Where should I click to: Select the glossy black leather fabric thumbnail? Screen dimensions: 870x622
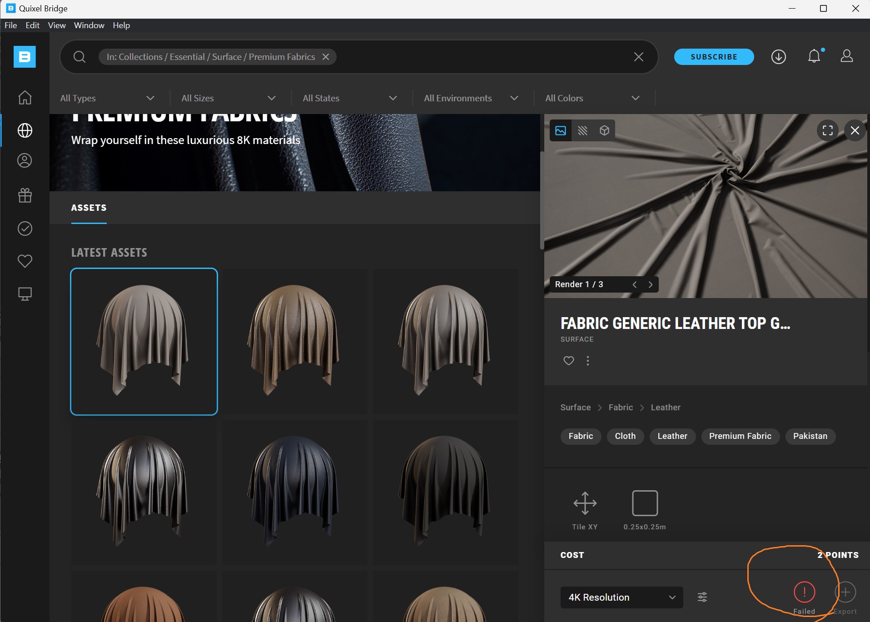click(144, 493)
